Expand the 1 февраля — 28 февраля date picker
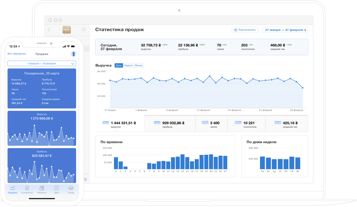 click(42, 63)
